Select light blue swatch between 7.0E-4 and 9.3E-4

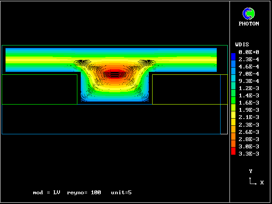click(233, 78)
